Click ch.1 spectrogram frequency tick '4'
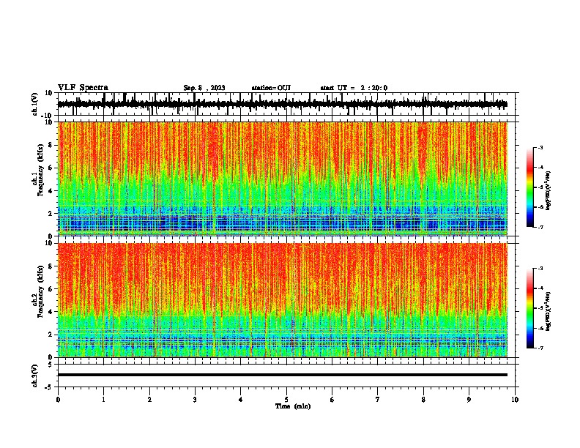Screen dimensions: 580x448 51,191
